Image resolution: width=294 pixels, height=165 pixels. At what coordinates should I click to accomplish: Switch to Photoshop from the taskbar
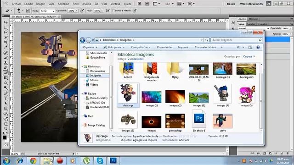coord(113,161)
